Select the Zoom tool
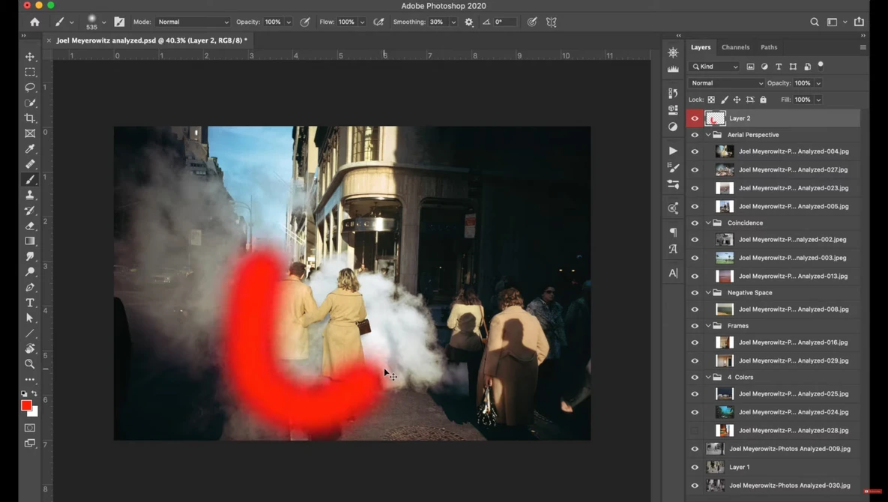The width and height of the screenshot is (888, 502). coord(30,364)
